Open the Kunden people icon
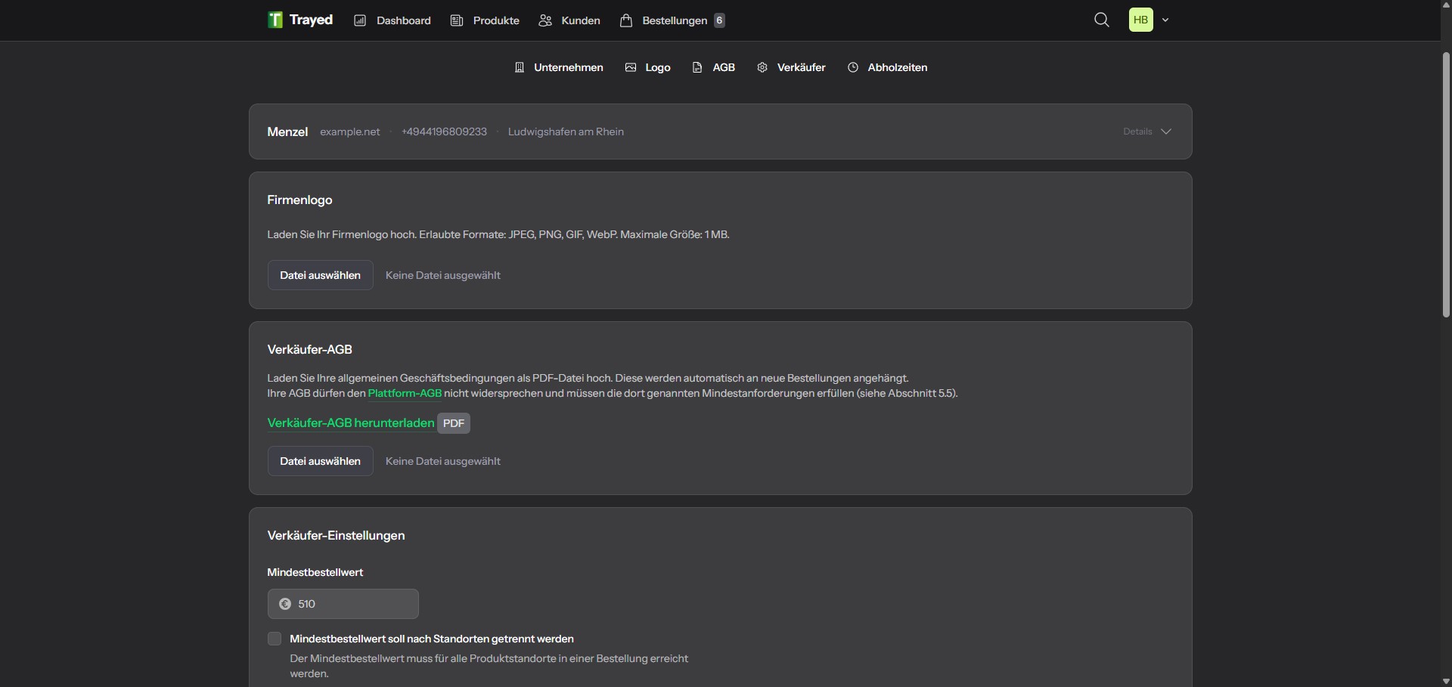Viewport: 1452px width, 687px height. (546, 20)
